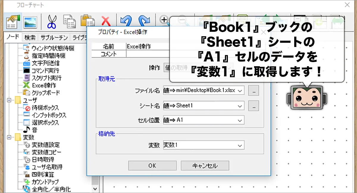Switch to the サブルーチン tab
The width and height of the screenshot is (357, 193).
54,37
